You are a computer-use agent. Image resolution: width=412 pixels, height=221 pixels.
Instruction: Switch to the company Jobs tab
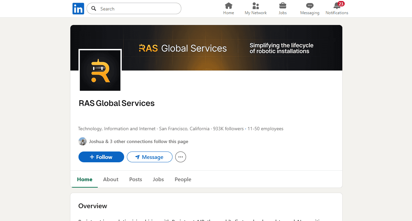(158, 179)
